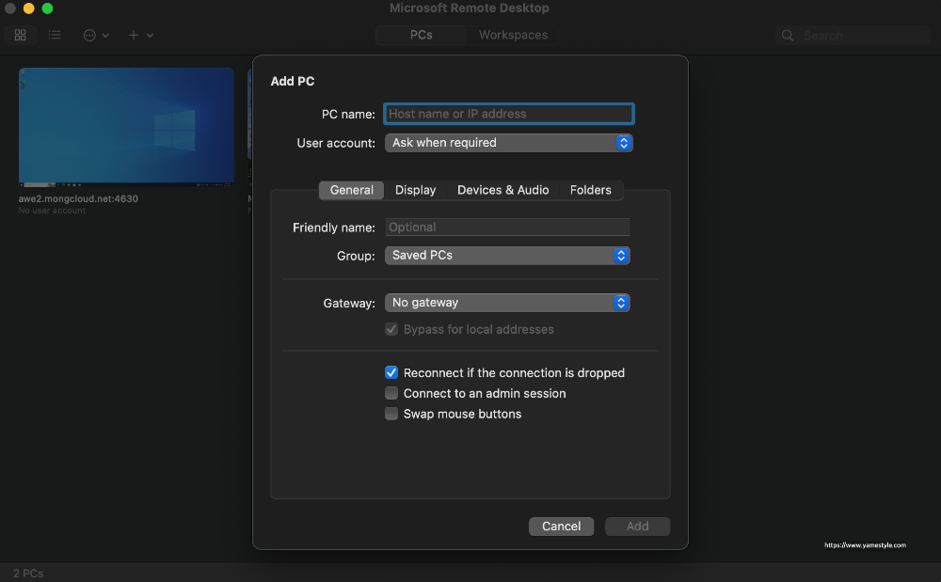Click the search magnifier icon

[x=788, y=36]
